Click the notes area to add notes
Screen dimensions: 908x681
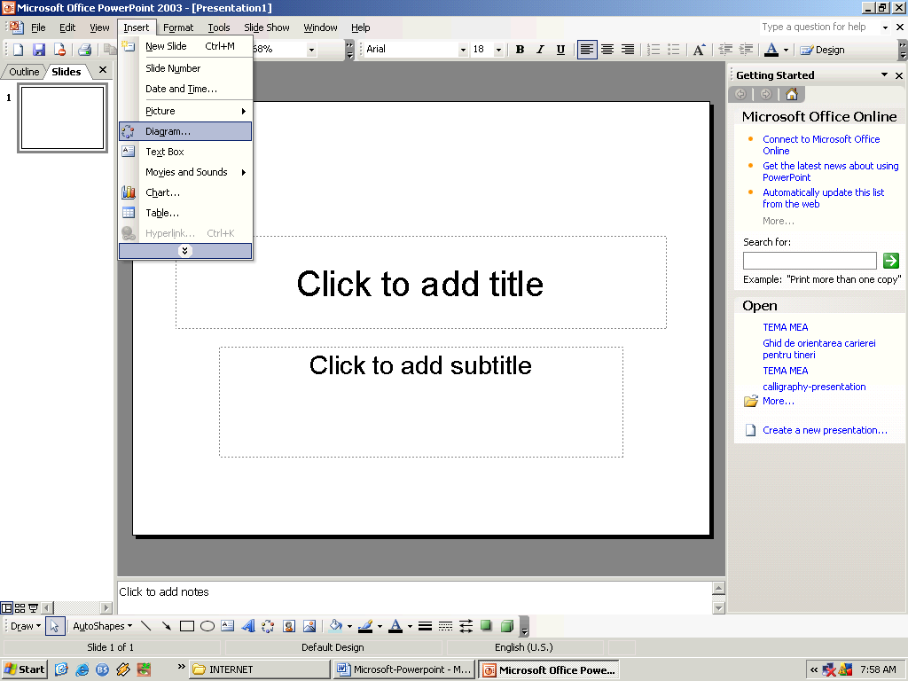click(414, 597)
